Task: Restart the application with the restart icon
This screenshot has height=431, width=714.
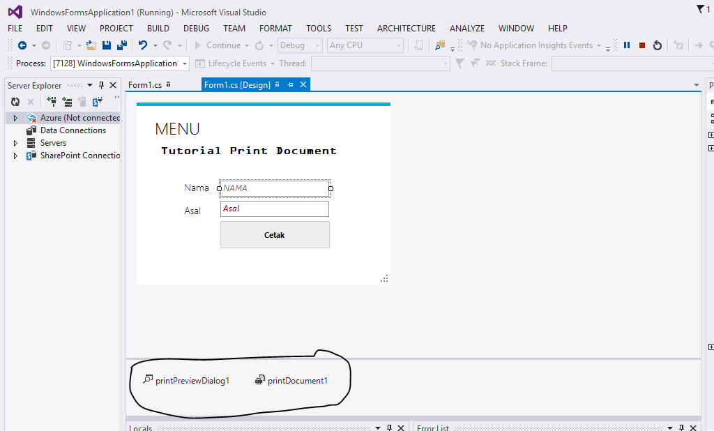Action: tap(658, 45)
